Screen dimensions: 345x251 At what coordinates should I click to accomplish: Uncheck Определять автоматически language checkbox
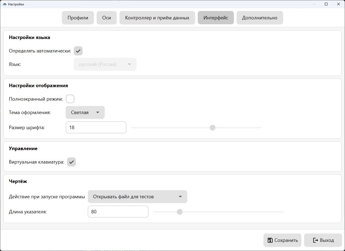pos(78,51)
